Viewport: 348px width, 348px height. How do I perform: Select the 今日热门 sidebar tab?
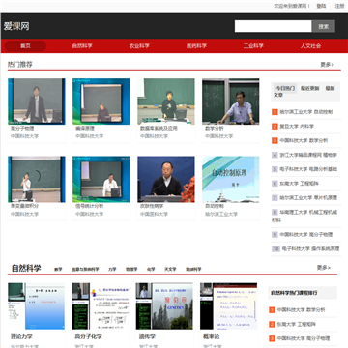(x=285, y=88)
